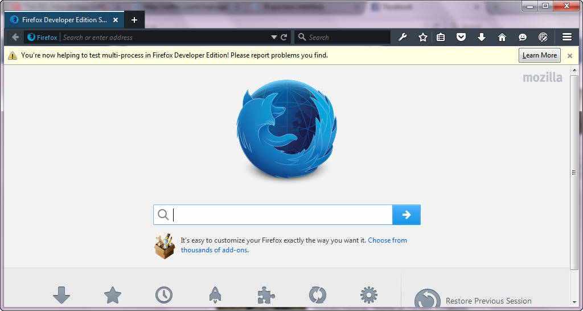Open the Downloads arrow in toolbar
The width and height of the screenshot is (583, 311).
coord(482,37)
